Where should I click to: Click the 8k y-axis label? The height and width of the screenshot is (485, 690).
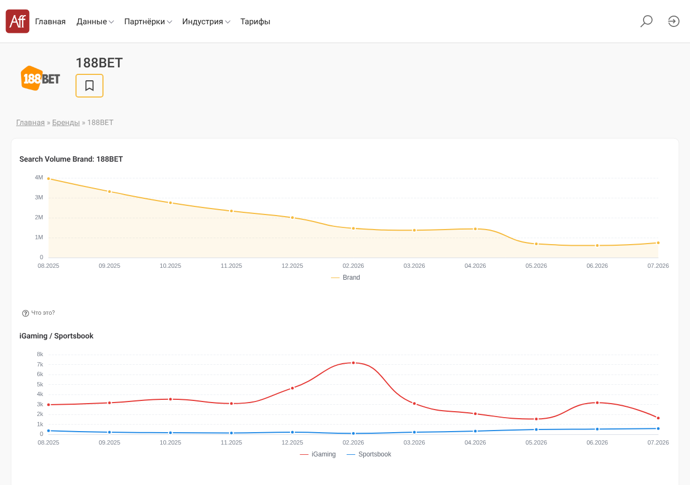click(40, 354)
